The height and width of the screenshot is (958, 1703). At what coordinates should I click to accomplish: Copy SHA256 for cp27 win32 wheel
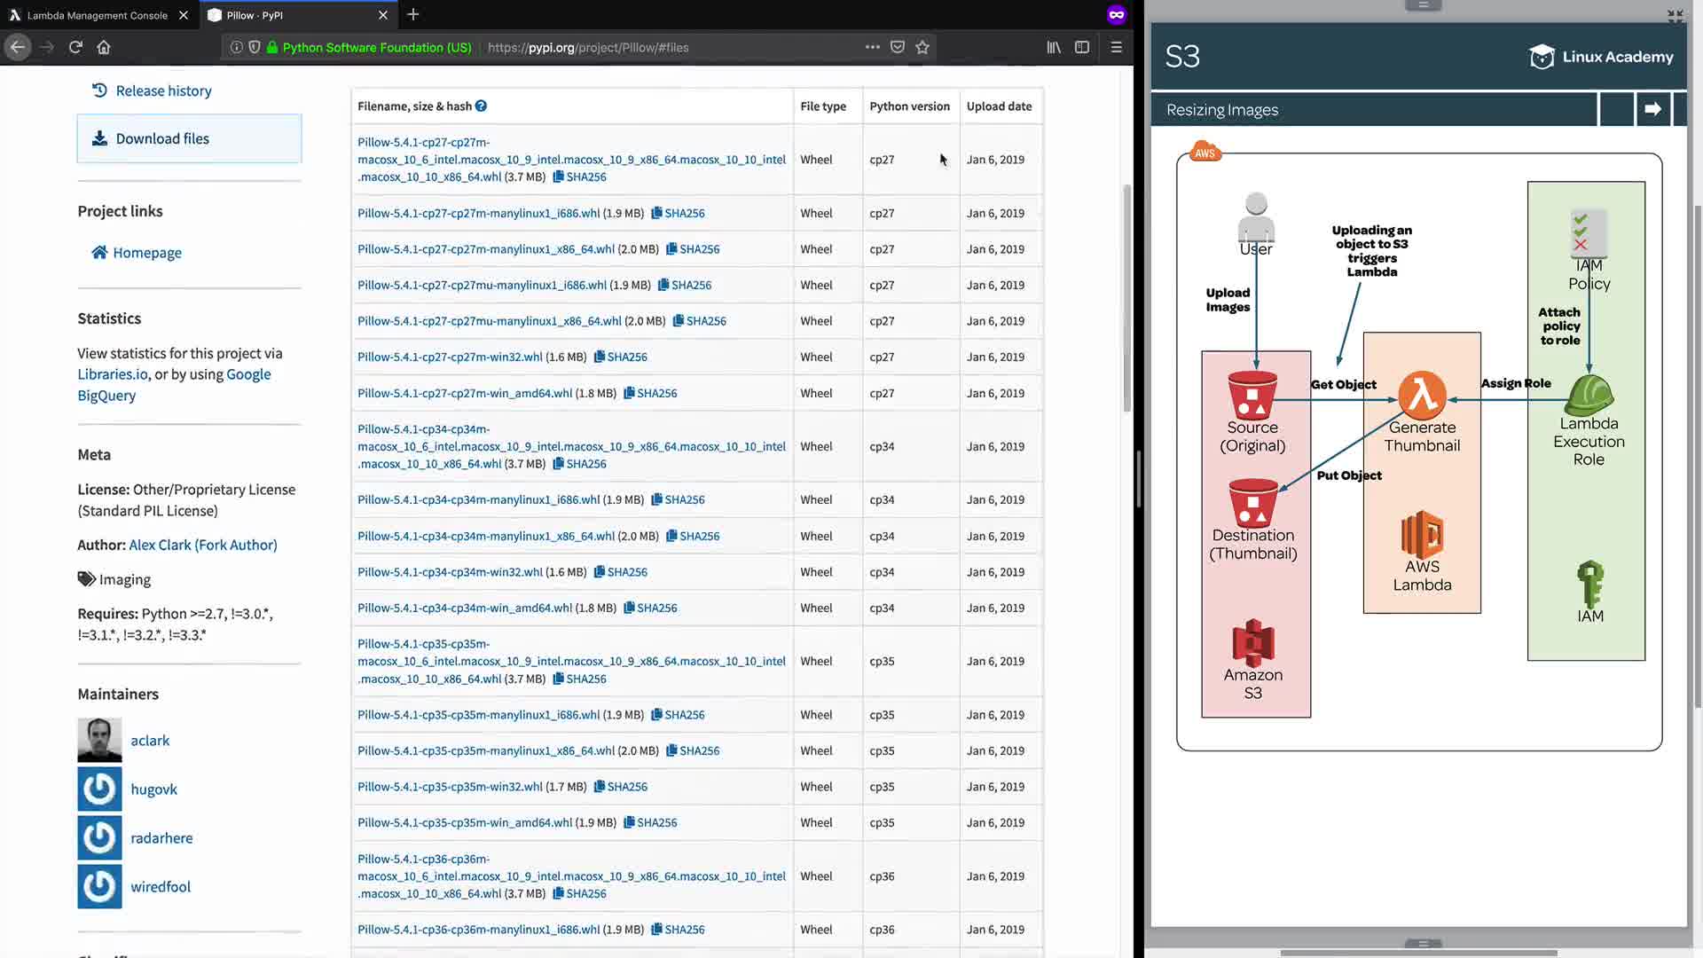coord(621,357)
